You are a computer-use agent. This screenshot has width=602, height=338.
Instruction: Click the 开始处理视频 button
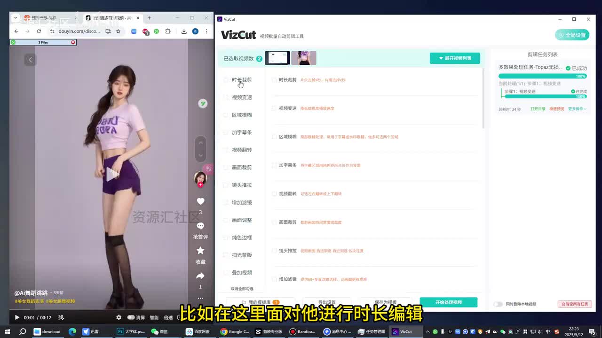[x=448, y=302]
